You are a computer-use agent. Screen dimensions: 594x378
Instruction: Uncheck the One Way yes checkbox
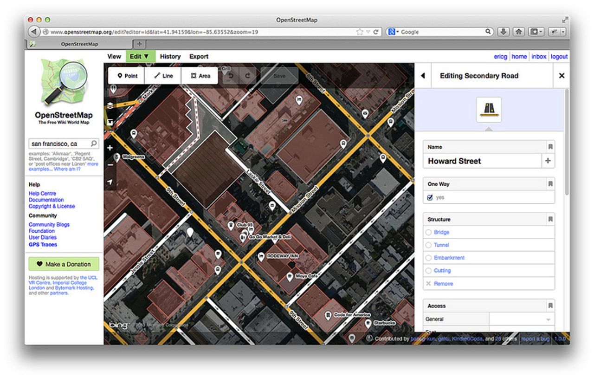(430, 197)
